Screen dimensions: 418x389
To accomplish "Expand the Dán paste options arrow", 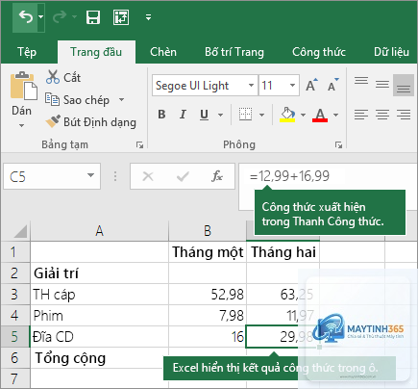I will point(21,125).
